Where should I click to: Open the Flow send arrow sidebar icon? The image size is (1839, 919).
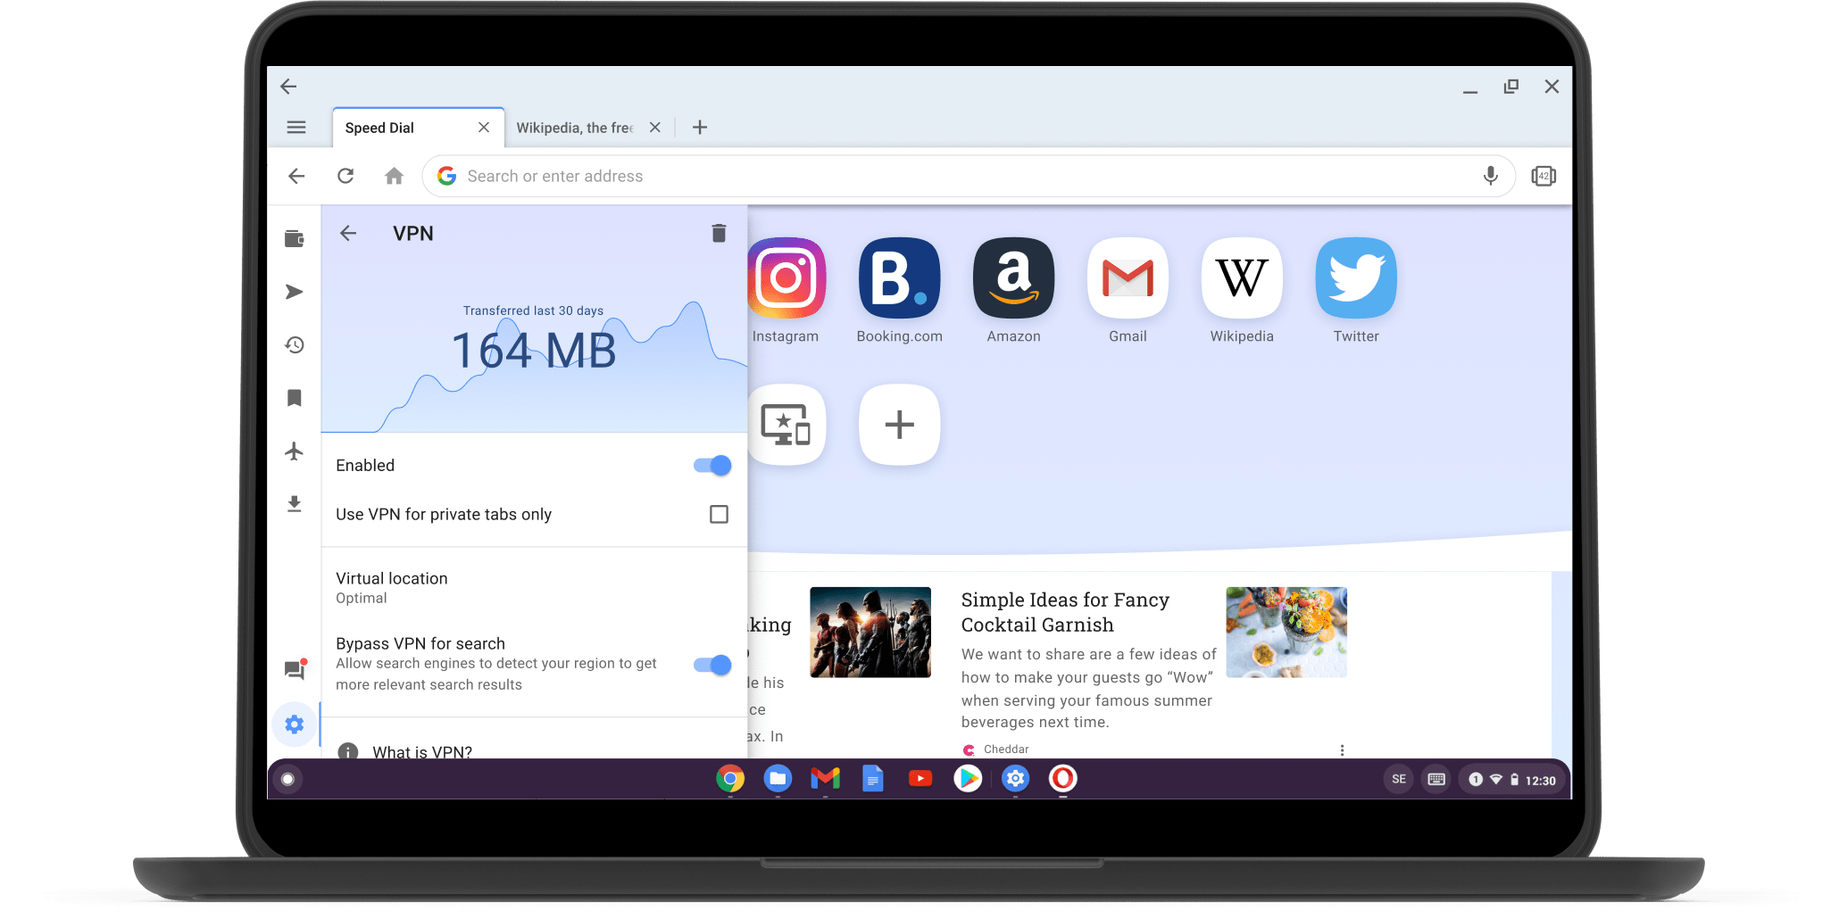click(x=295, y=292)
